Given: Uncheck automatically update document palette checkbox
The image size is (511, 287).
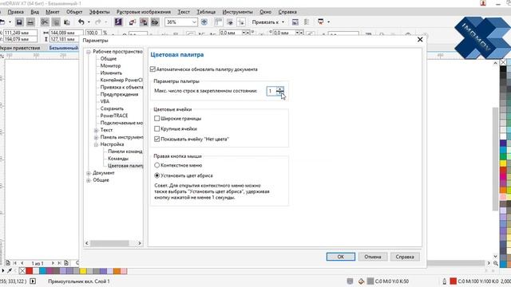Looking at the screenshot, I should (153, 69).
